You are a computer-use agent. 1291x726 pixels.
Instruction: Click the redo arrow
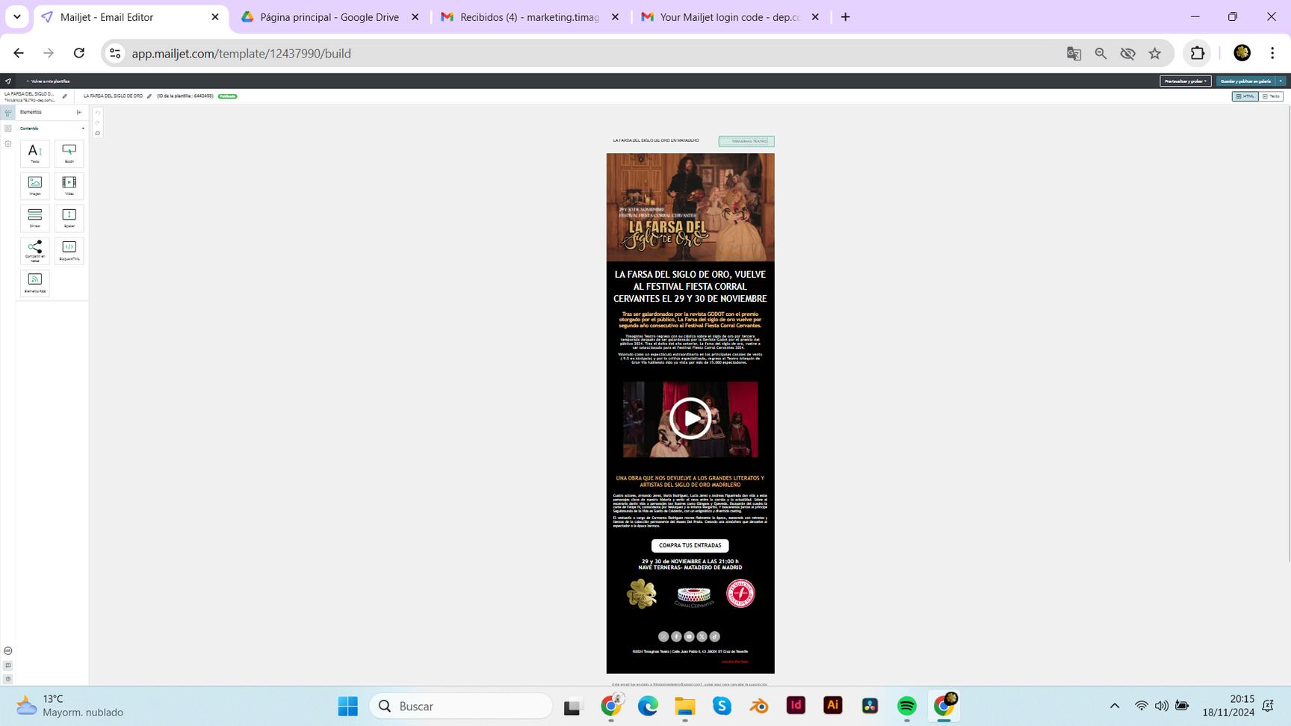(98, 123)
